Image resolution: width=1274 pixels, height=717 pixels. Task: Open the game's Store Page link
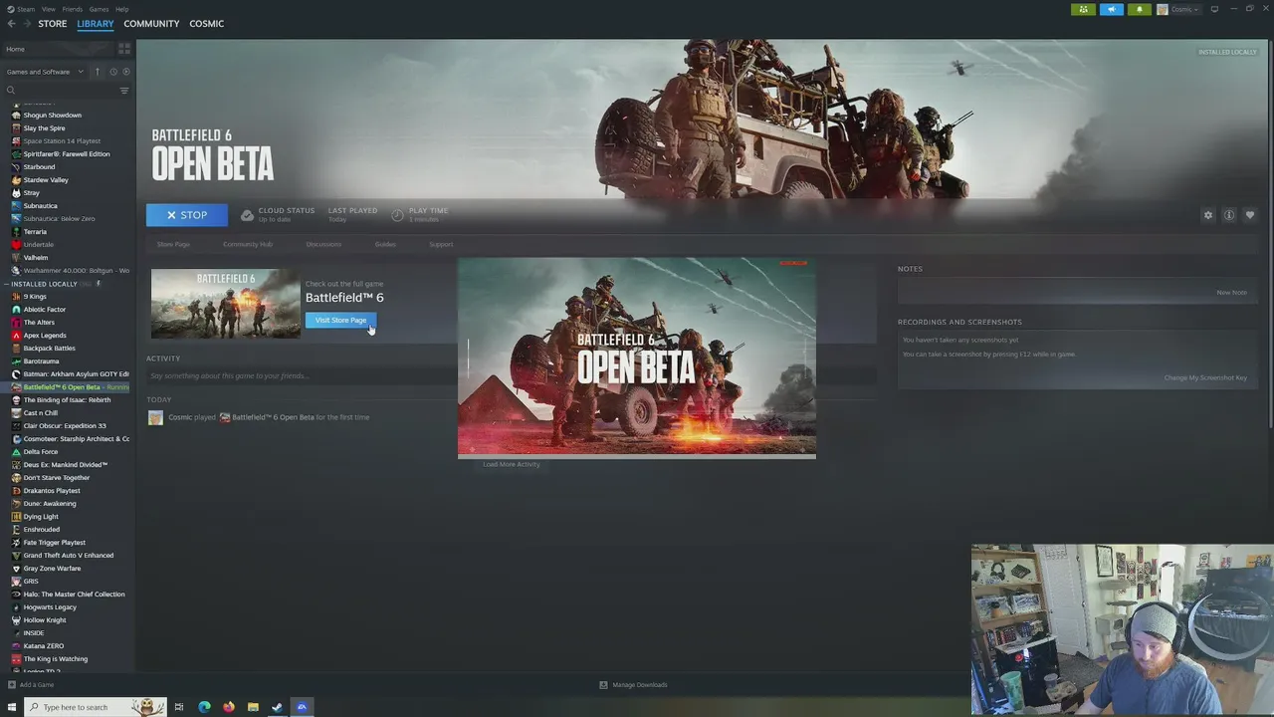(173, 244)
